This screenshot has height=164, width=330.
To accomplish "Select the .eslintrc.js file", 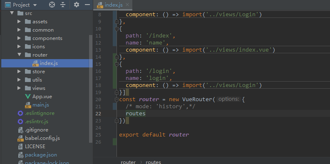I will coord(37,122).
